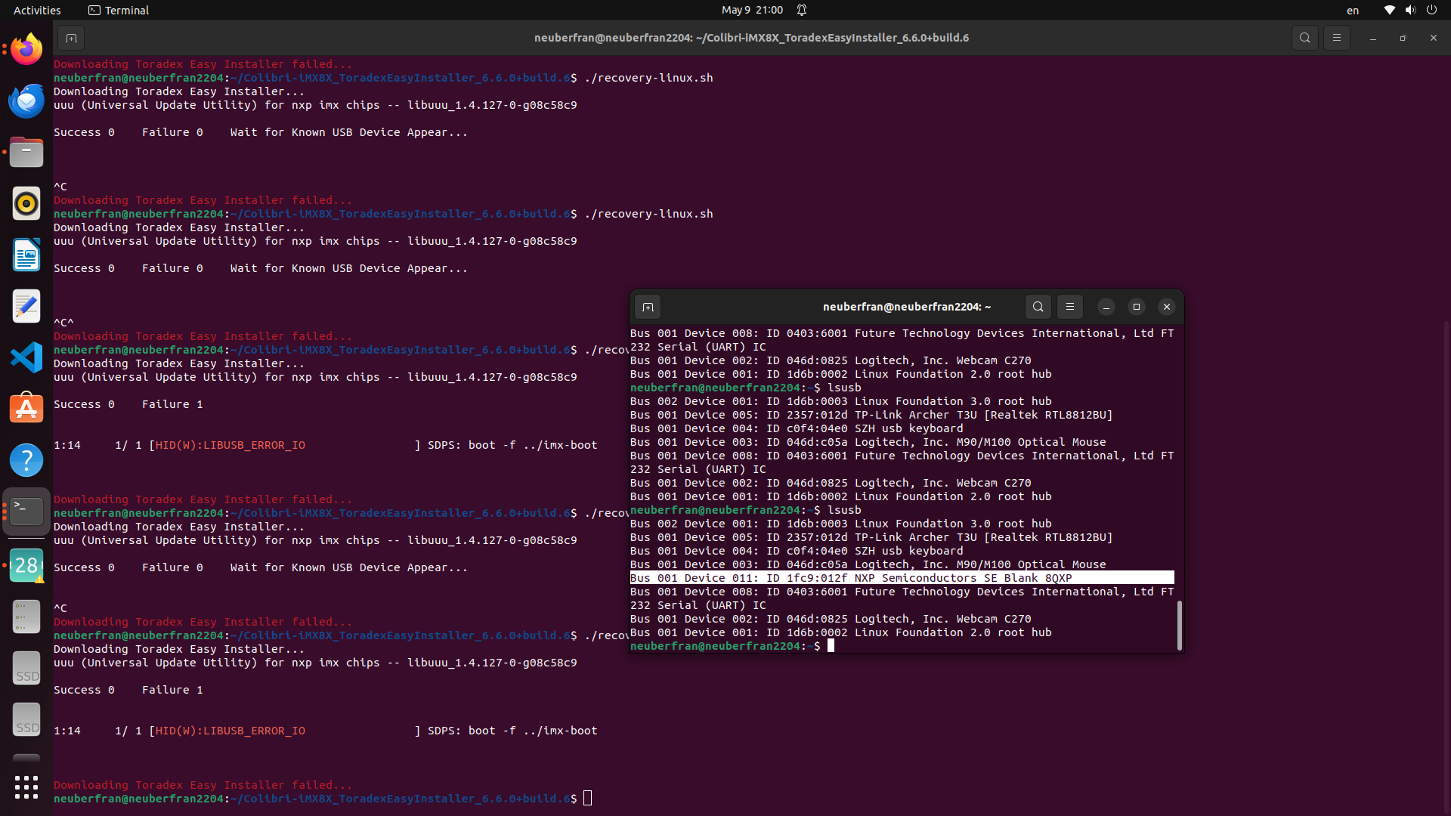This screenshot has height=816, width=1451.
Task: Open the clock showing May 9 21:00
Action: pos(752,10)
